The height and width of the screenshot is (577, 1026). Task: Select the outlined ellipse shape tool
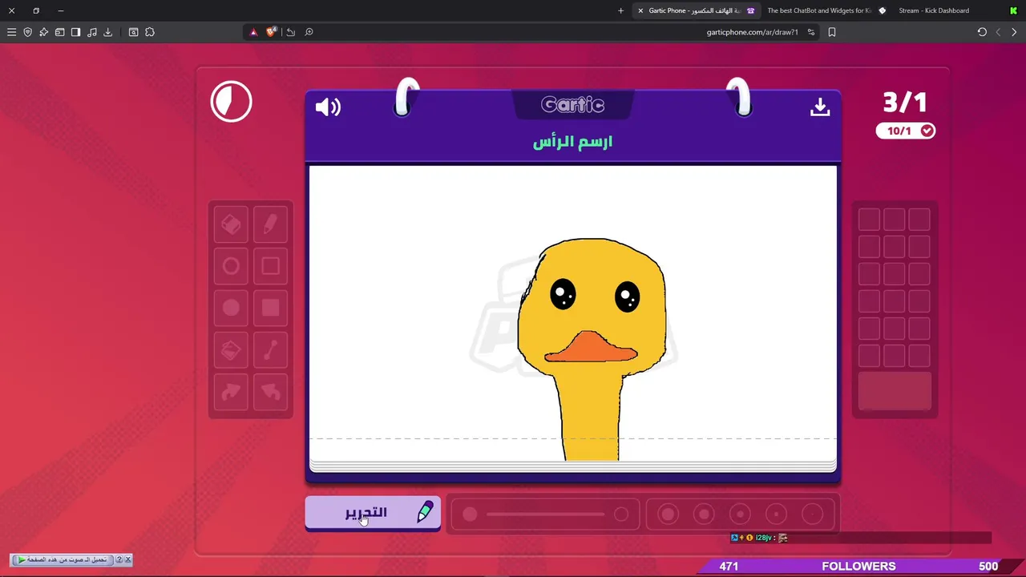coord(231,266)
